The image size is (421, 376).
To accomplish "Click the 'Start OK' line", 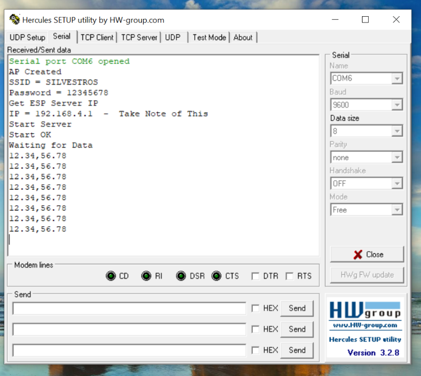I will (x=30, y=135).
